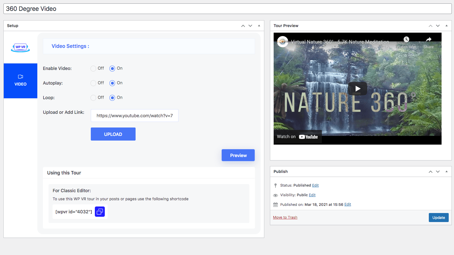The height and width of the screenshot is (255, 454).
Task: Select the wpvr id="4032" shortcode text
Action: coord(74,212)
